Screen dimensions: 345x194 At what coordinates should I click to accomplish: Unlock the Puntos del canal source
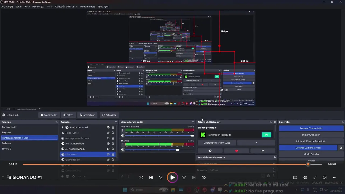[113, 127]
